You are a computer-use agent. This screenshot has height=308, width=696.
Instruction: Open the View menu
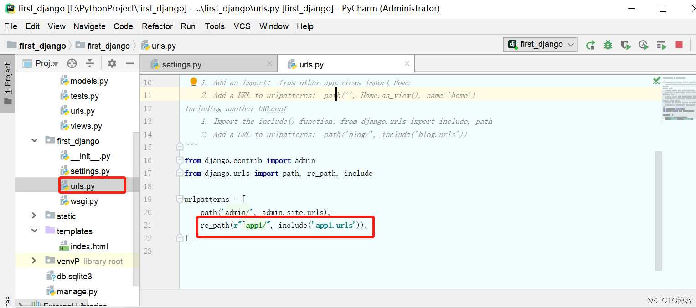57,26
